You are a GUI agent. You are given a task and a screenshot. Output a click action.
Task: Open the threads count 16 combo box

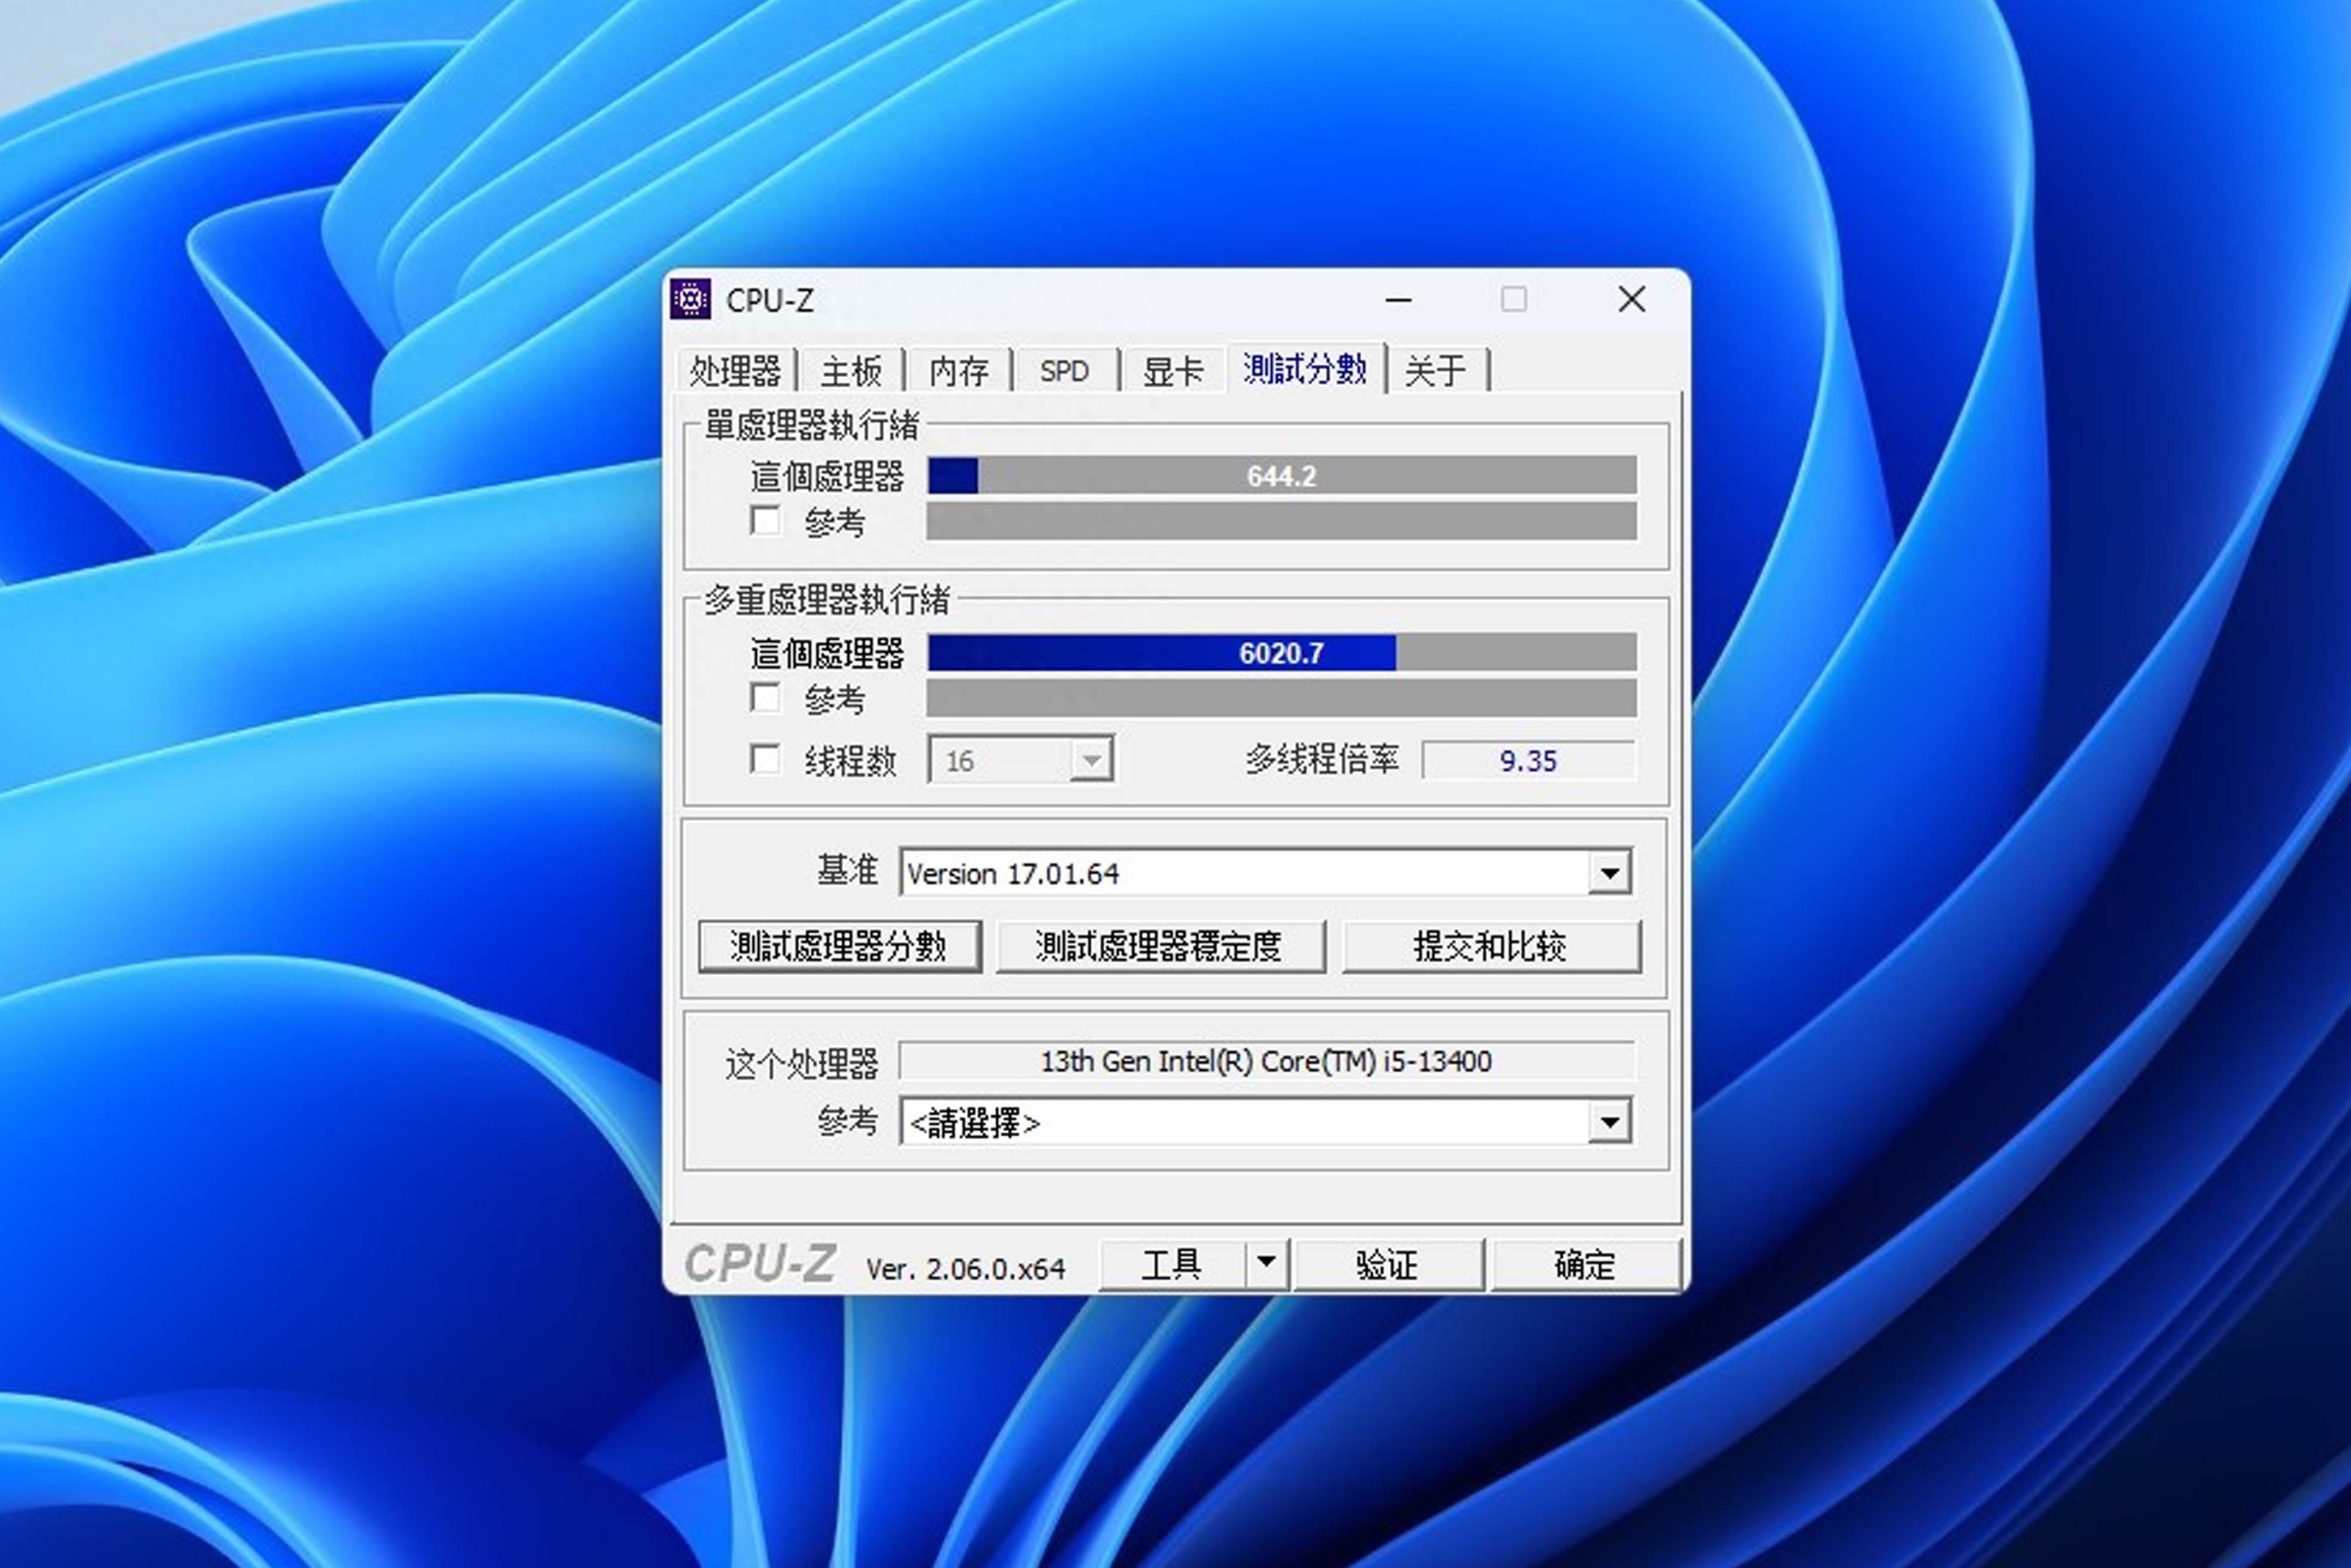coord(1091,760)
